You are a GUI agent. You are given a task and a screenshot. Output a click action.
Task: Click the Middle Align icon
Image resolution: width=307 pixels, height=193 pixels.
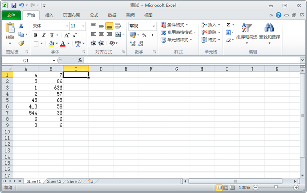click(x=101, y=26)
